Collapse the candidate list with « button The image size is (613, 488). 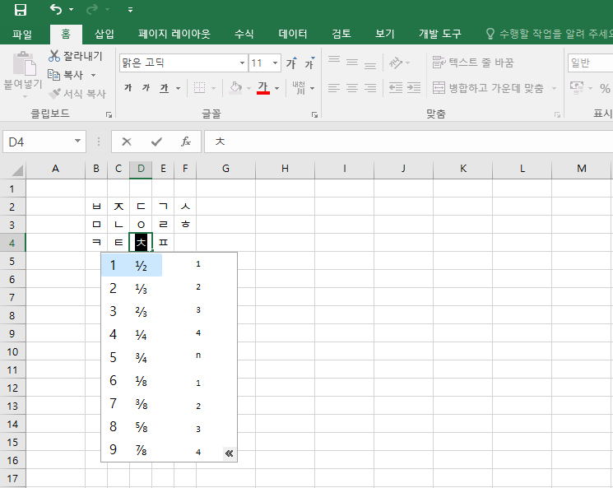[230, 453]
